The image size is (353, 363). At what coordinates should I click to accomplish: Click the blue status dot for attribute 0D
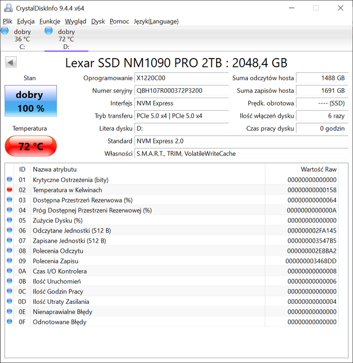click(9, 301)
